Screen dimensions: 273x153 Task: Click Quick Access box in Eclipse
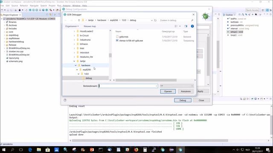click(x=252, y=10)
